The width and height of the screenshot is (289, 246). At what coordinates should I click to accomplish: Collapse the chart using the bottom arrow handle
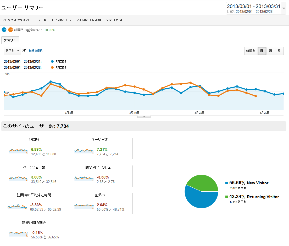click(x=144, y=117)
